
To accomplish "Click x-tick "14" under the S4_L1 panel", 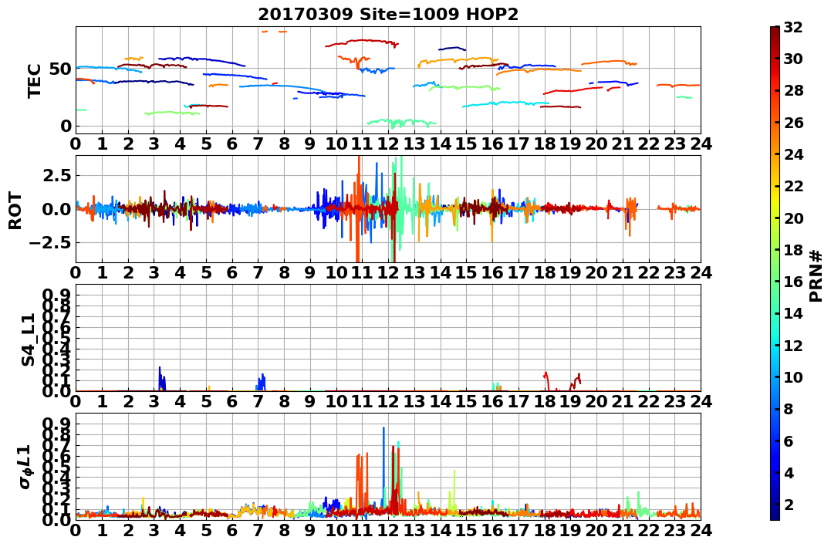I will point(441,401).
